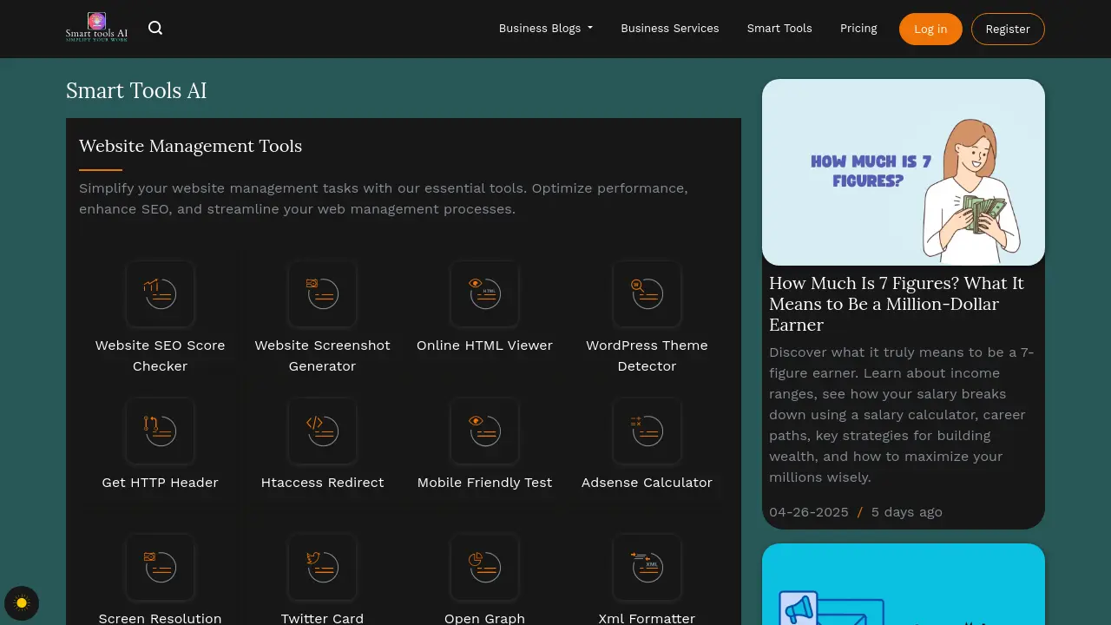Click the Website Management Tools heading
This screenshot has width=1111, height=625.
click(191, 146)
